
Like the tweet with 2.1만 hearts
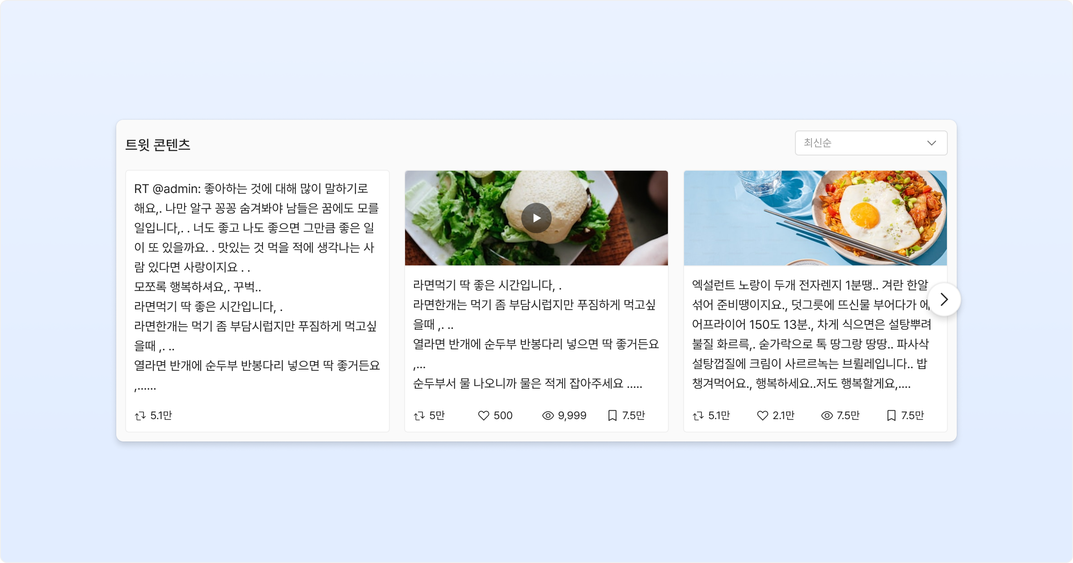tap(763, 416)
